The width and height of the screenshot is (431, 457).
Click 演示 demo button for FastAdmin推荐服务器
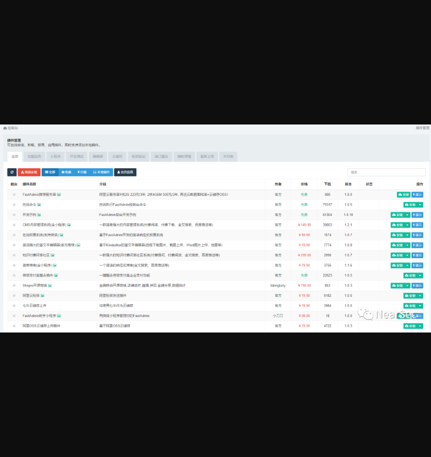(417, 195)
